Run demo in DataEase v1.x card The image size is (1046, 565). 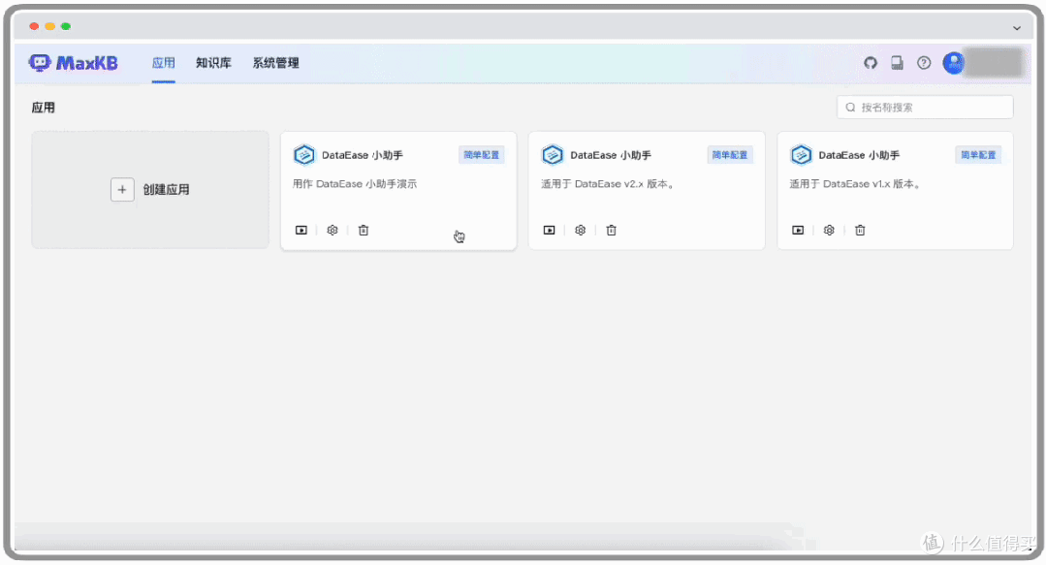pyautogui.click(x=798, y=230)
